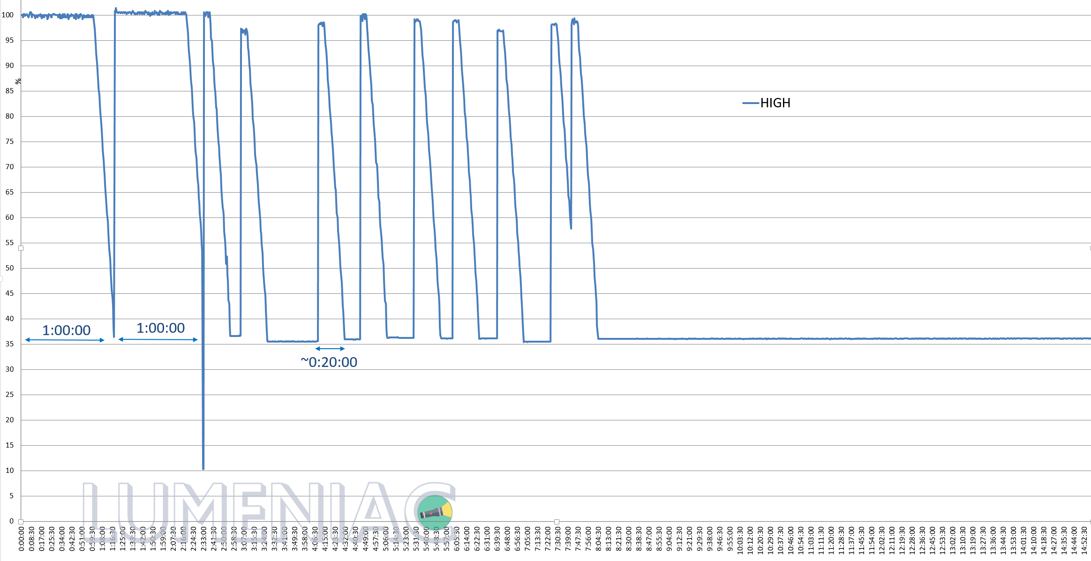This screenshot has width=1091, height=561.
Task: Click the bottom-left chart corner handle
Action: tap(21, 522)
